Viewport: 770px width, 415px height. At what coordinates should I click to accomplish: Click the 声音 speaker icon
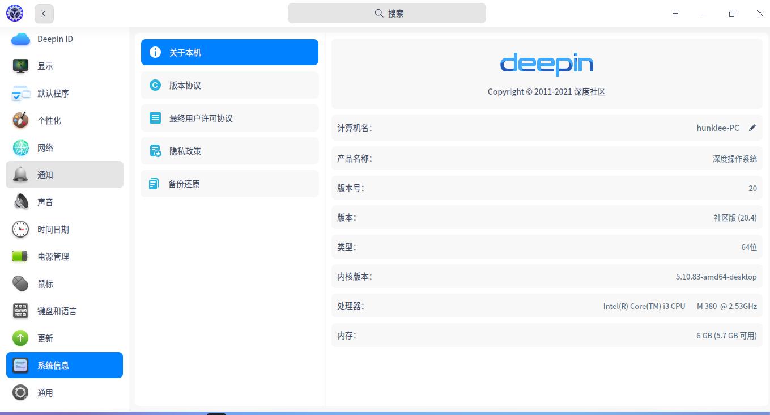(x=20, y=202)
